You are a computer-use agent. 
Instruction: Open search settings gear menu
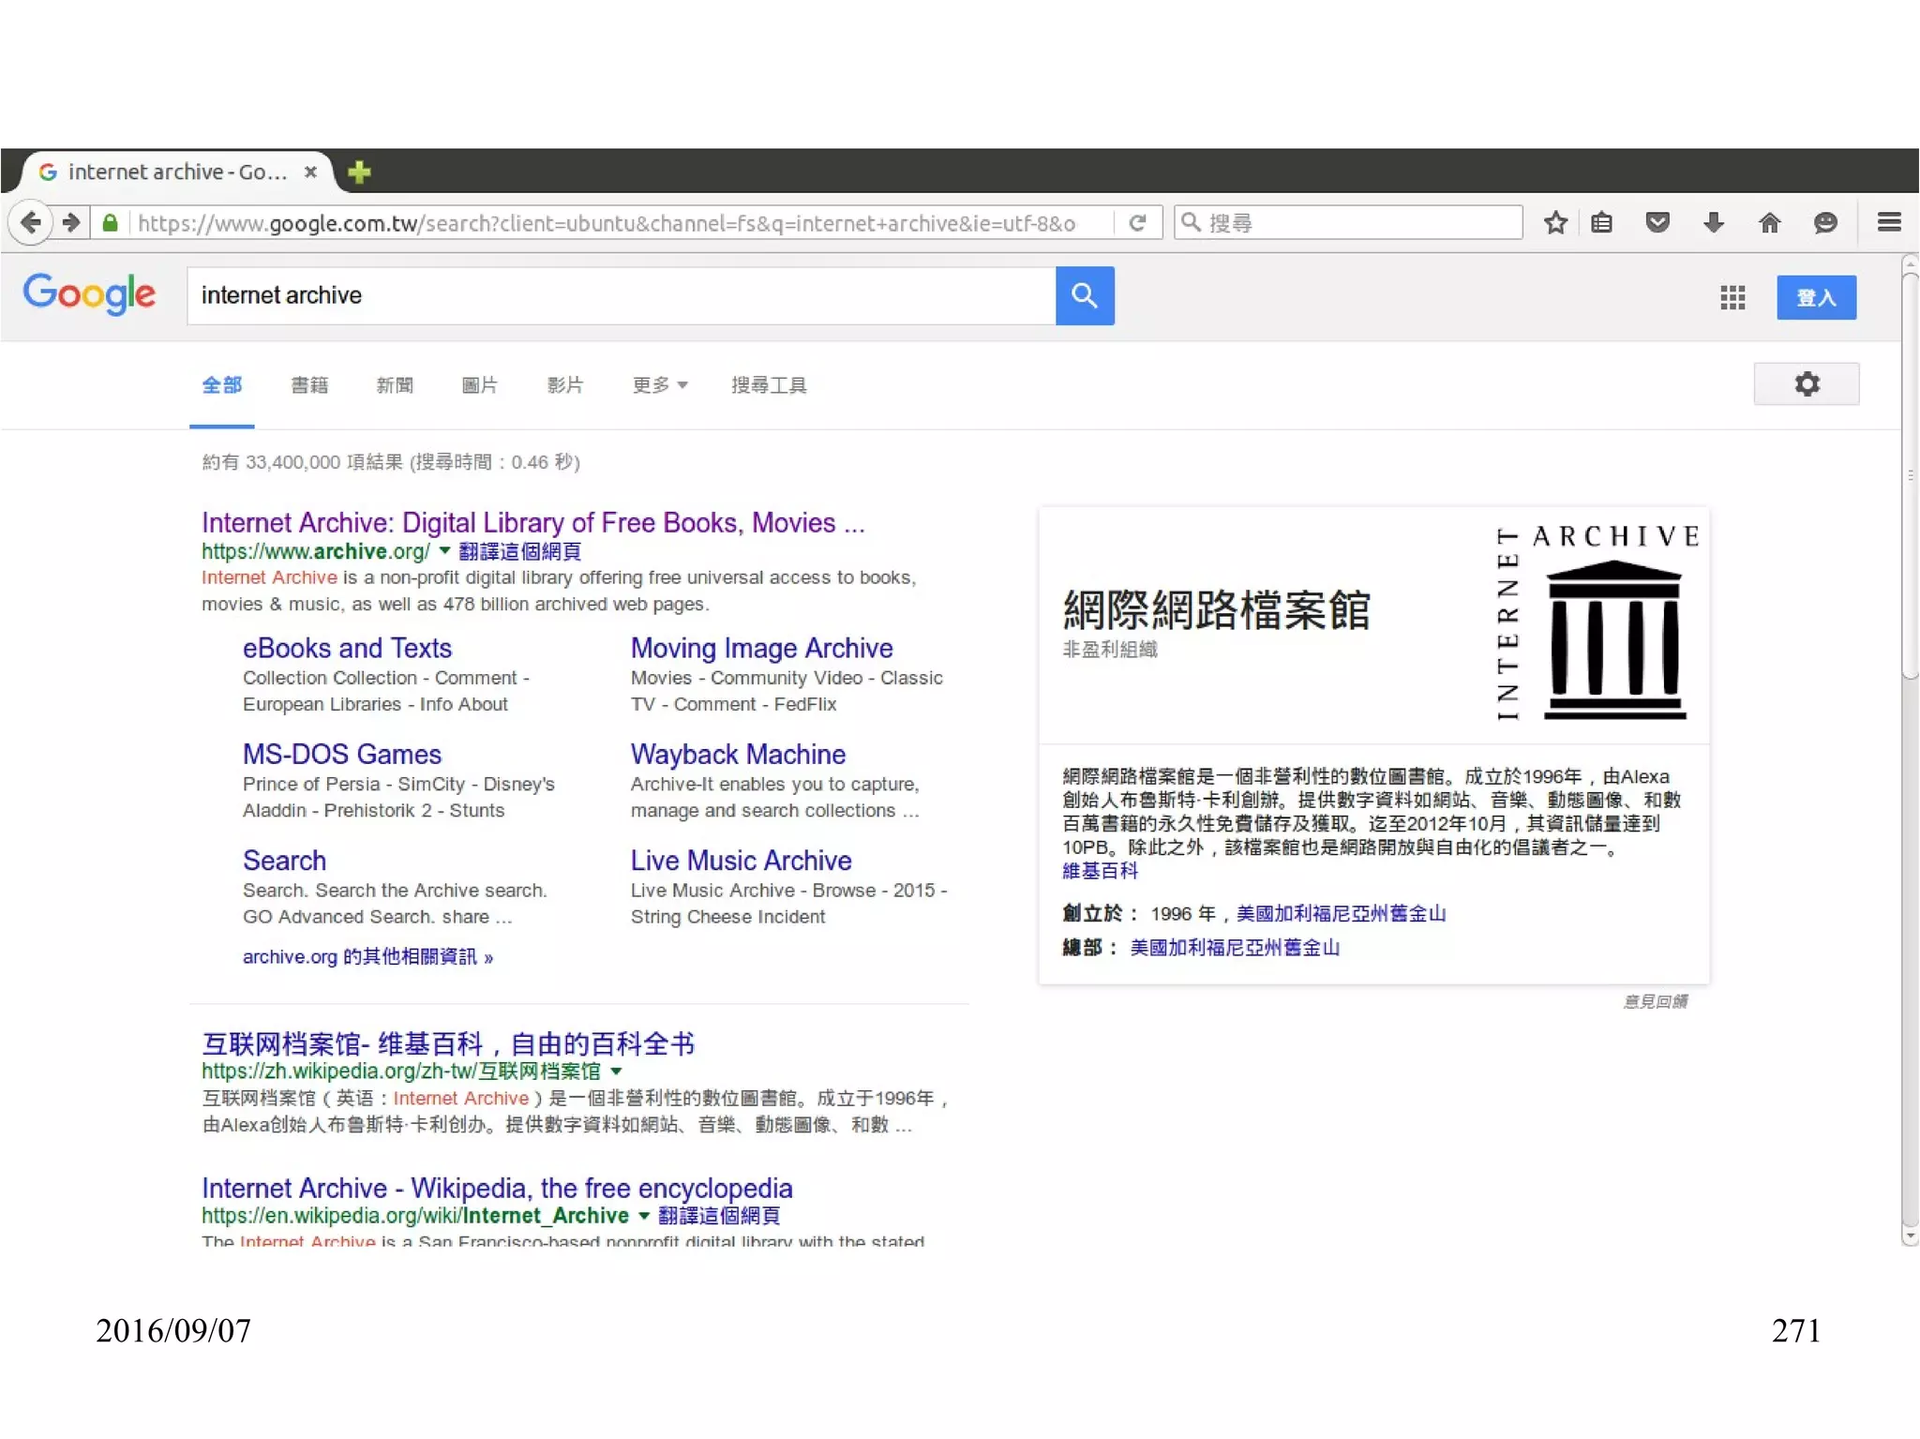coord(1806,383)
